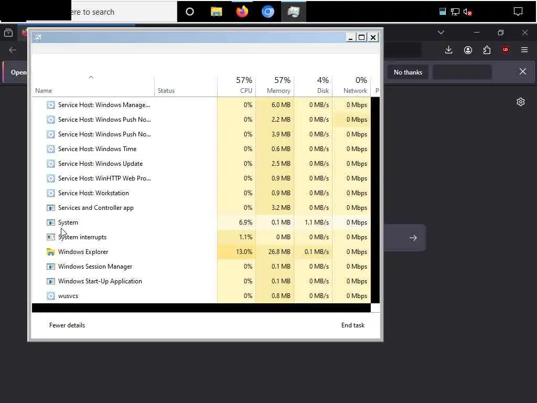The image size is (537, 403).
Task: Click Firefox back arrow button
Action: tap(13, 50)
